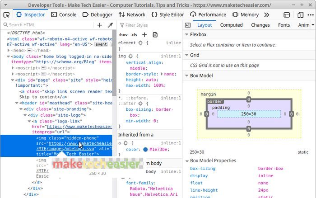Image resolution: width=316 pixels, height=198 pixels.
Task: Expand collapsed head children ellipsis badge
Action: (30, 50)
